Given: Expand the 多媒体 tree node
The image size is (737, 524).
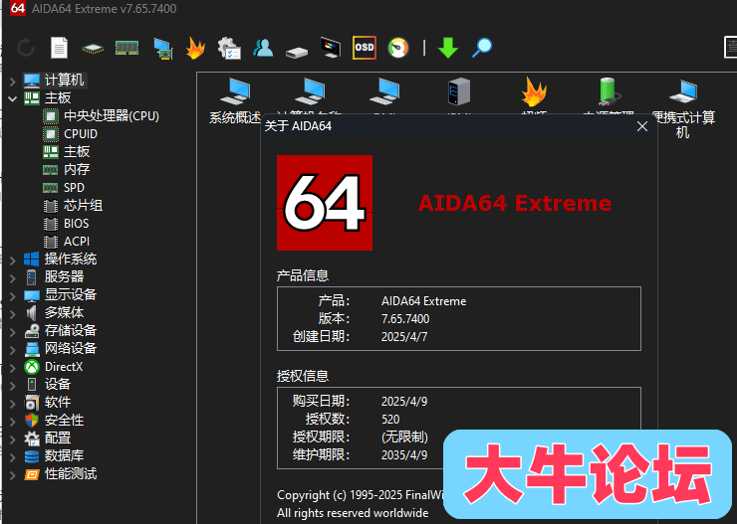Looking at the screenshot, I should click(x=13, y=313).
